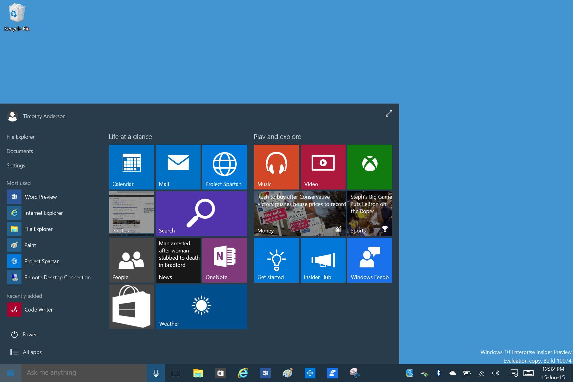The height and width of the screenshot is (382, 573).
Task: Open the Calendar app tile
Action: 131,167
